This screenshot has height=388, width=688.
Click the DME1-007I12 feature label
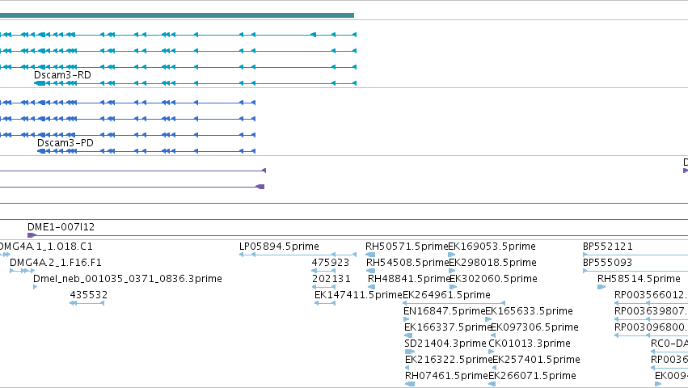[x=61, y=227]
